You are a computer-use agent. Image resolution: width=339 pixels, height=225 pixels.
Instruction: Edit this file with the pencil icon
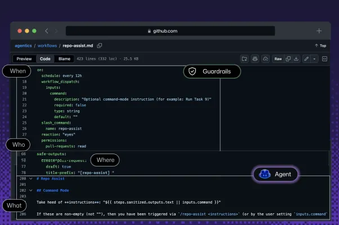(306, 58)
